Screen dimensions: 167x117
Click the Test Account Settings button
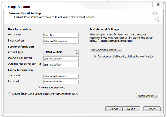pos(106,50)
